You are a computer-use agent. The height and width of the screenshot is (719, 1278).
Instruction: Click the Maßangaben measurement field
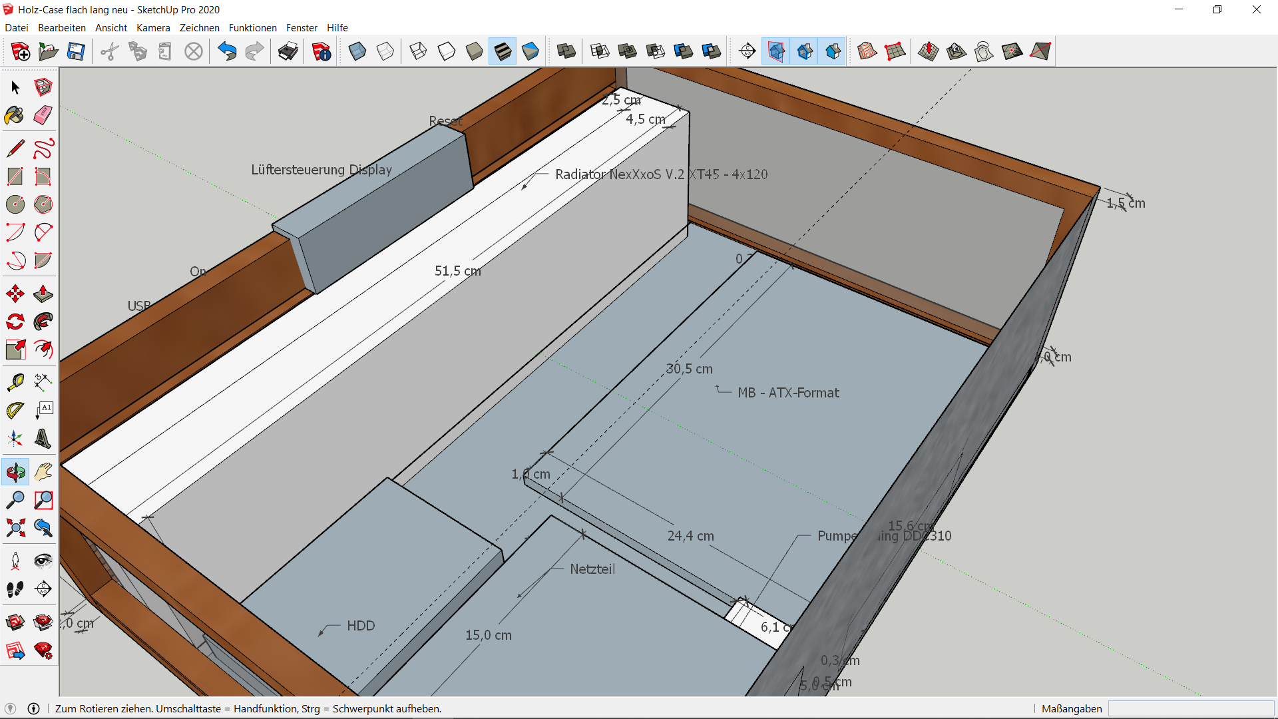1190,708
